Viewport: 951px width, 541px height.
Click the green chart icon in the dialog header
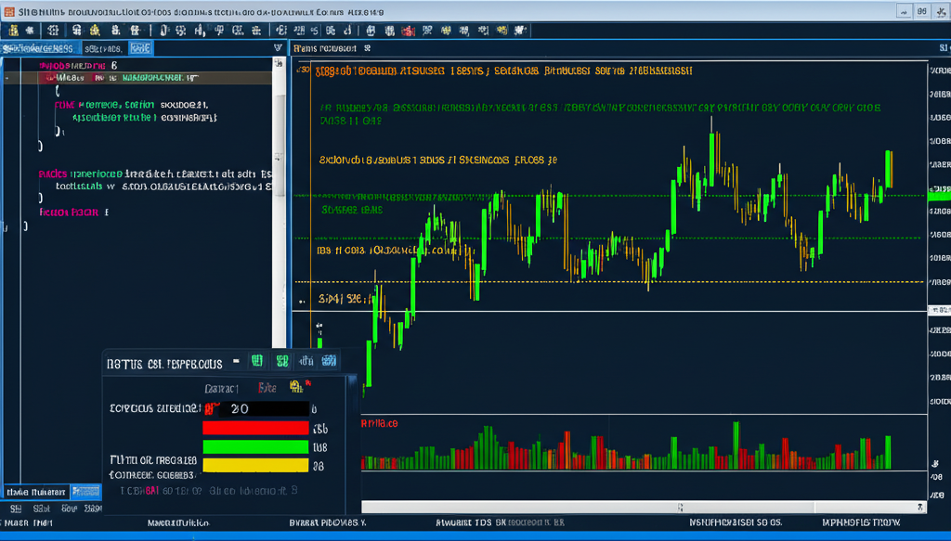(257, 362)
